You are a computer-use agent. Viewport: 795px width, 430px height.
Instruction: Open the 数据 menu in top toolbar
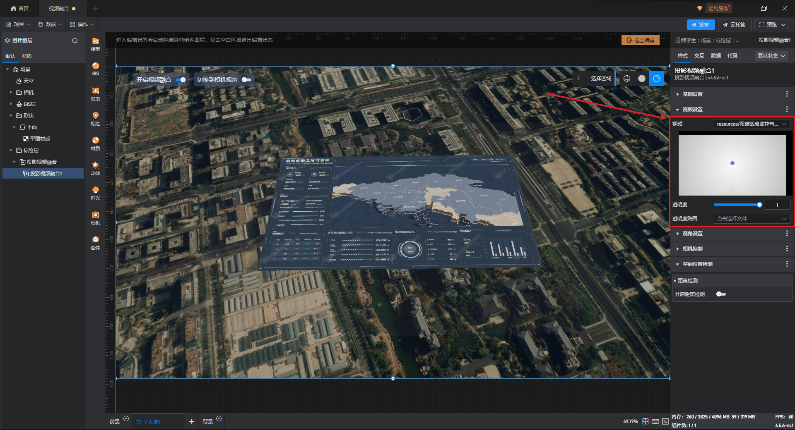(50, 24)
